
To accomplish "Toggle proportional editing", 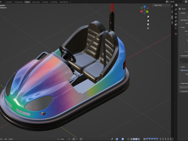I will click(81, 139).
